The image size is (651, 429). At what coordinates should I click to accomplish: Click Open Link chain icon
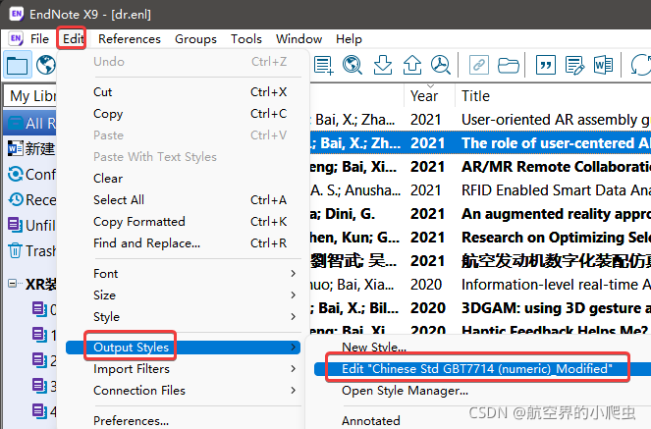click(x=479, y=65)
